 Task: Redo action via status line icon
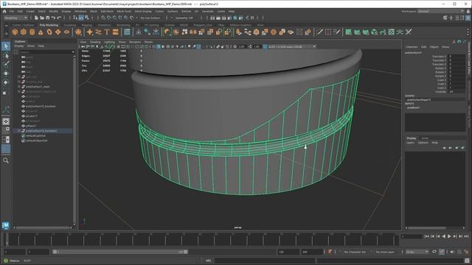pyautogui.click(x=59, y=18)
